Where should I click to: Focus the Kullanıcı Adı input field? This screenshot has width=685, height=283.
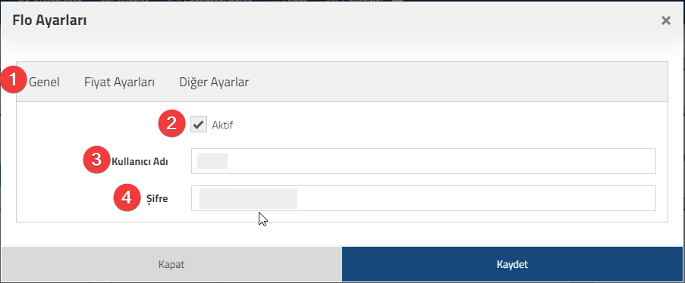(423, 161)
